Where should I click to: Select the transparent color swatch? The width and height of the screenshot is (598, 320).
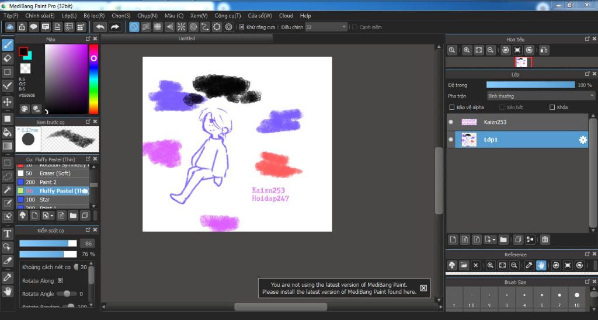pyautogui.click(x=25, y=68)
